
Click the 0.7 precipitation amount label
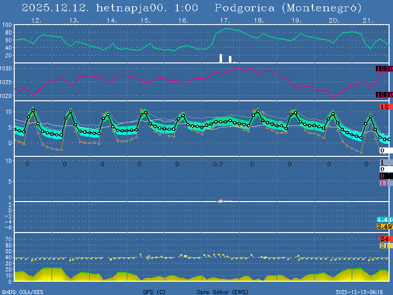pos(219,164)
